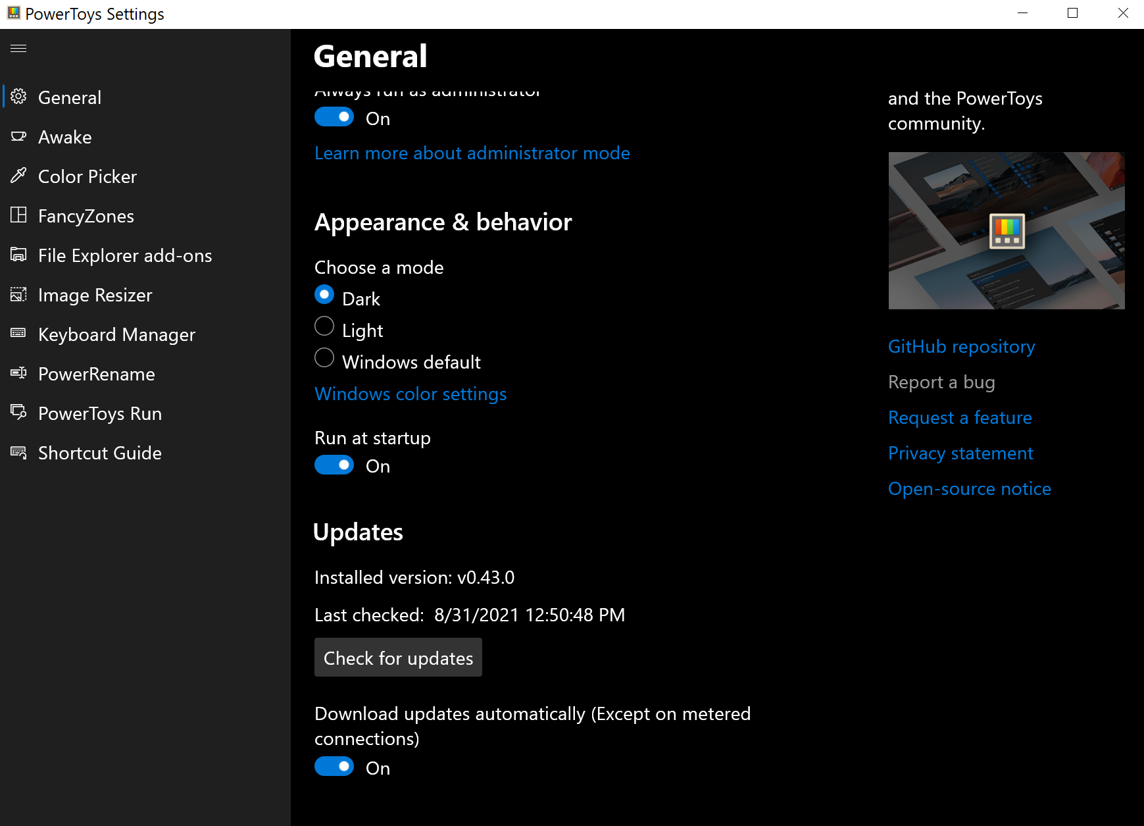The width and height of the screenshot is (1144, 826).
Task: Click the FancyZones layout icon
Action: coord(18,215)
